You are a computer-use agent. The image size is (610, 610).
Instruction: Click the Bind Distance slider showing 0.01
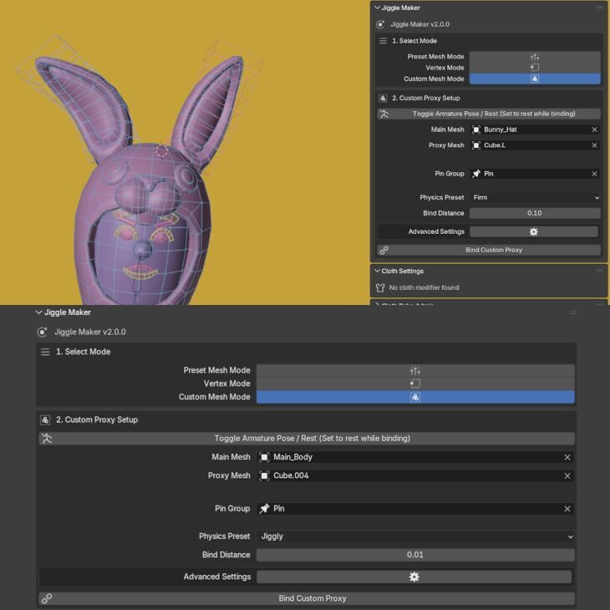tap(414, 555)
